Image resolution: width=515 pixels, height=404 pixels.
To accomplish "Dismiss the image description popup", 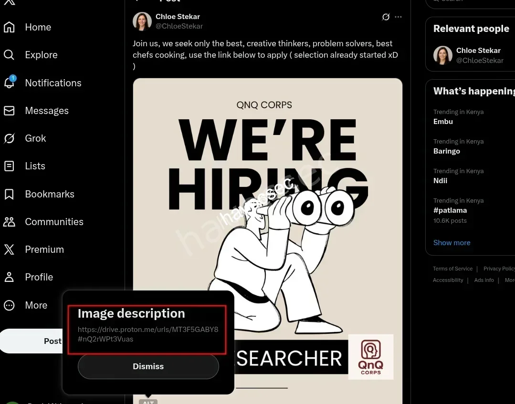I will (148, 366).
